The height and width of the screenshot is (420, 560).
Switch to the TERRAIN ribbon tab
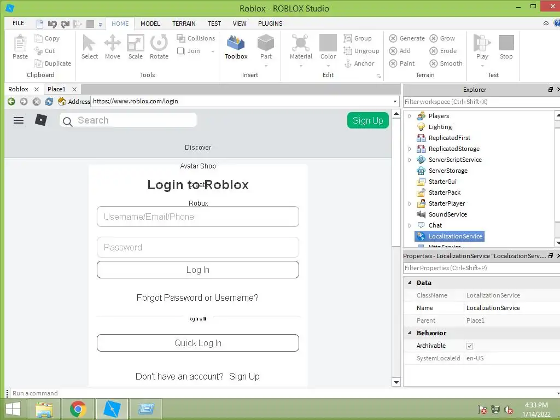pyautogui.click(x=184, y=24)
